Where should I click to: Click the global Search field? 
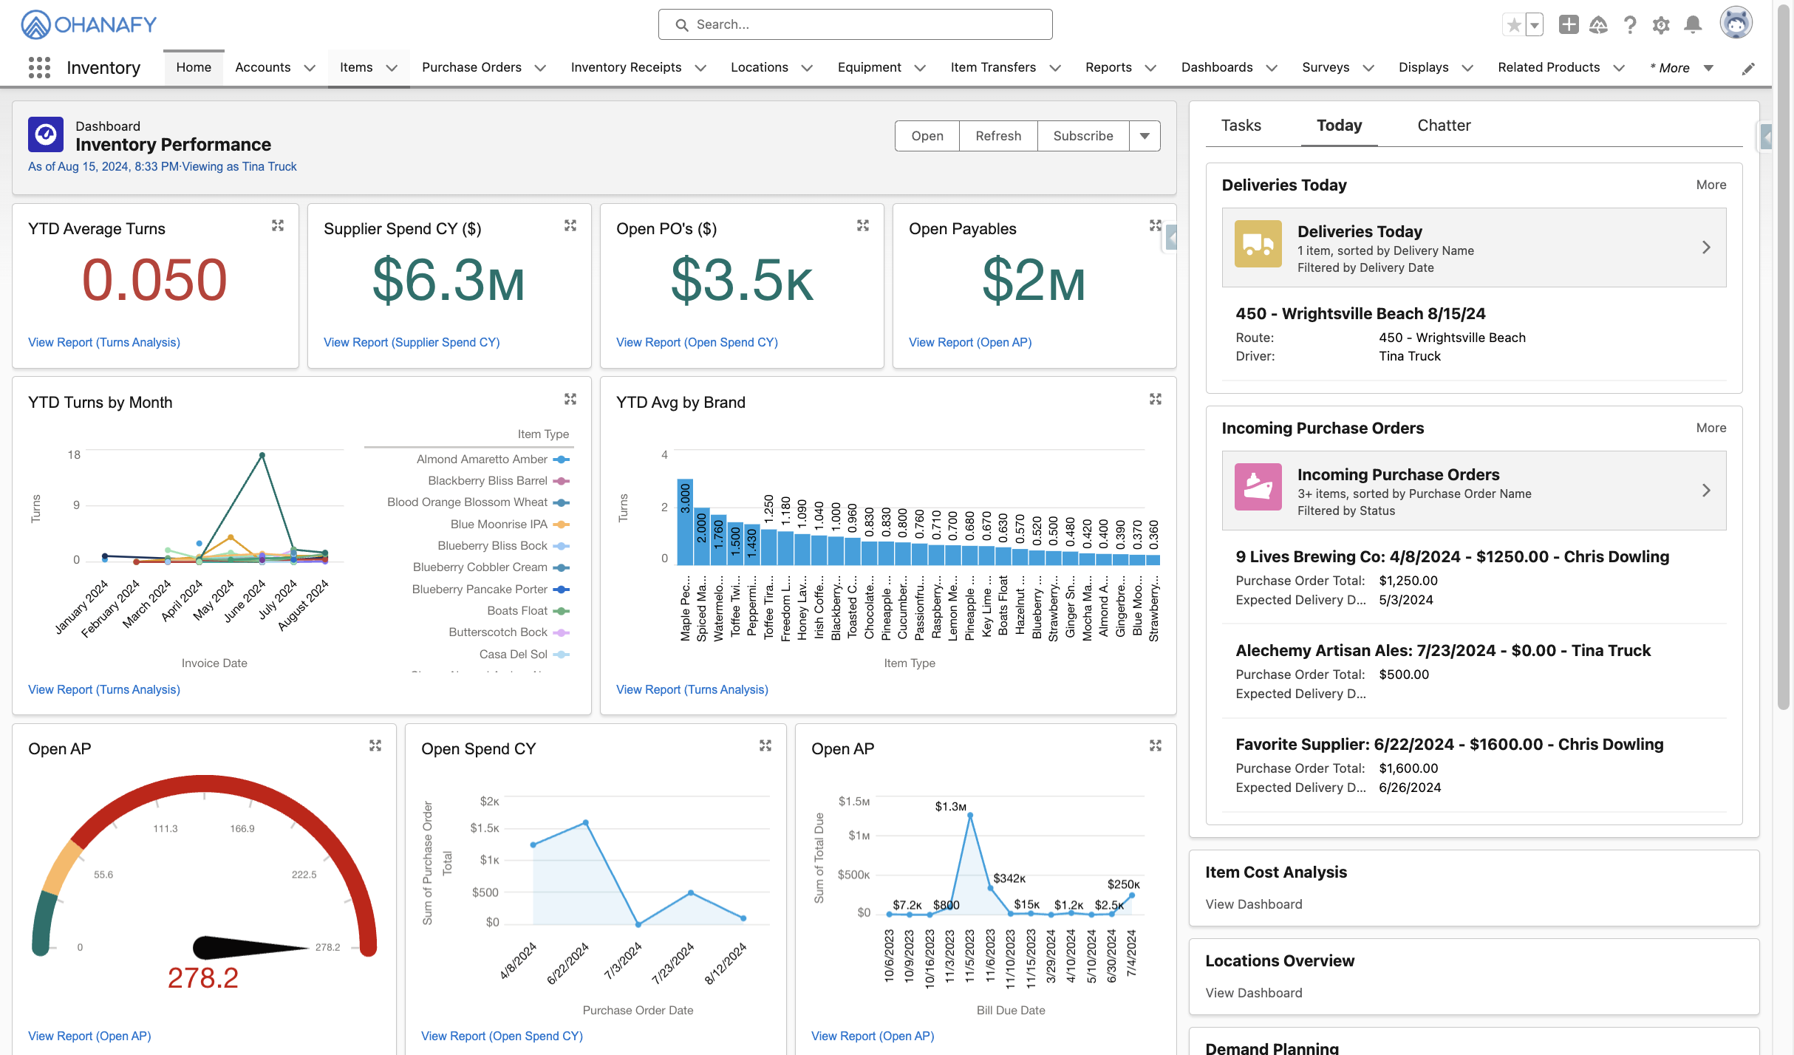pyautogui.click(x=855, y=24)
